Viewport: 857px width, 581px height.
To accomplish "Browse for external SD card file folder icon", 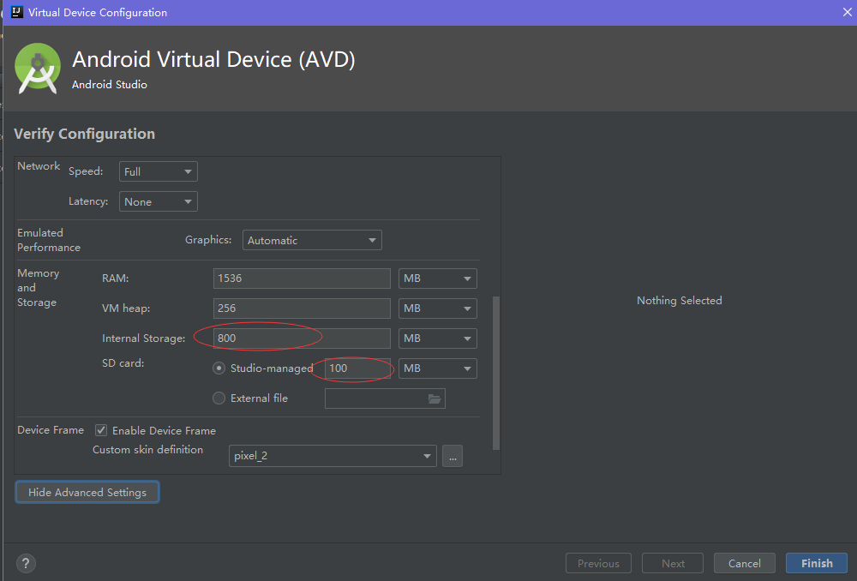I will click(x=434, y=398).
